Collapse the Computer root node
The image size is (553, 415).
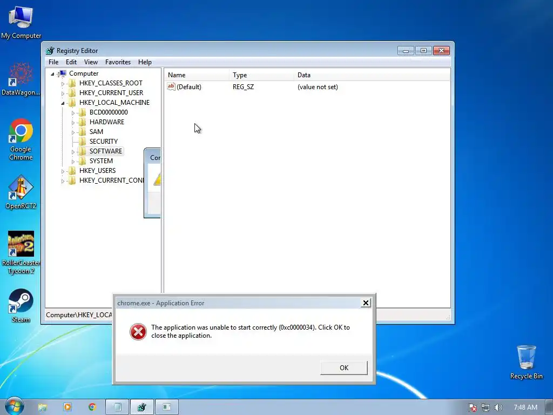point(52,73)
